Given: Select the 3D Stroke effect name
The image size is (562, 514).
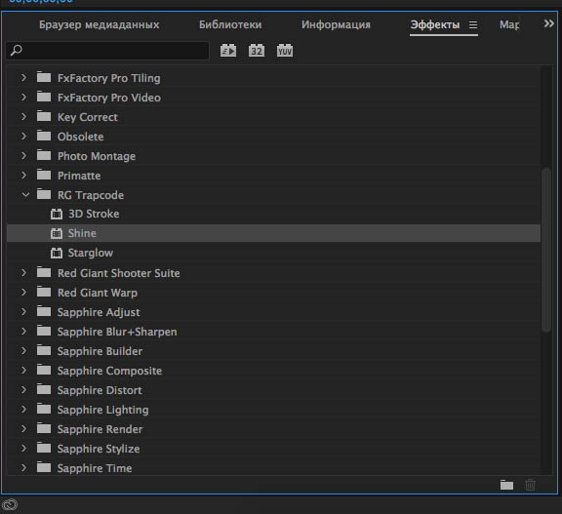Looking at the screenshot, I should 94,214.
